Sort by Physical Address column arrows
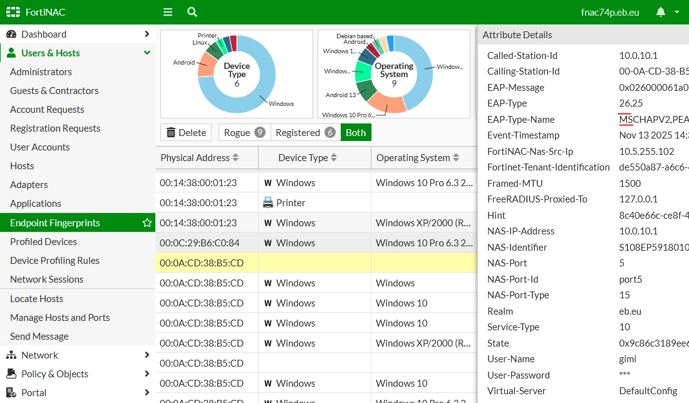 click(236, 157)
